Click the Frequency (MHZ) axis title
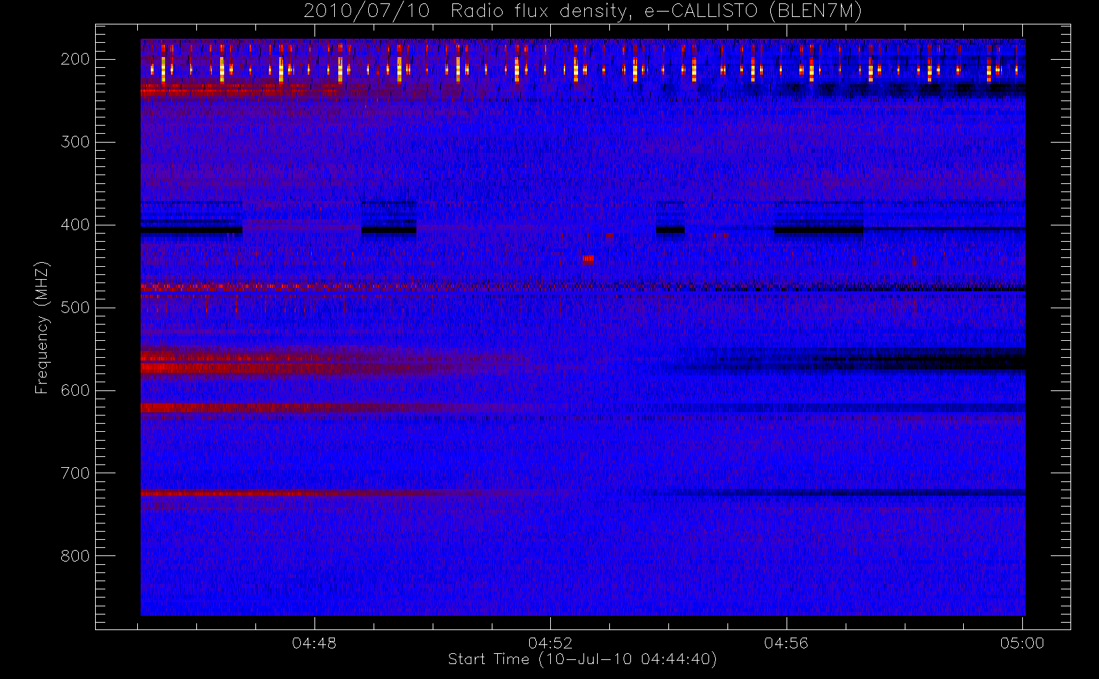Screen dimensions: 1099x679 pos(42,327)
